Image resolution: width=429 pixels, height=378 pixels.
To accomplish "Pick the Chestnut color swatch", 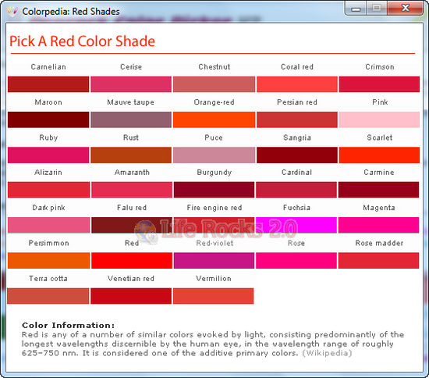I will (214, 84).
